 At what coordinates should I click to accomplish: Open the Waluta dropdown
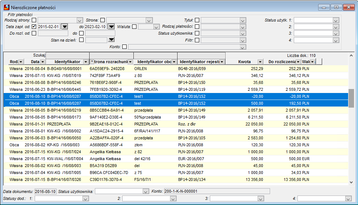pos(156,27)
